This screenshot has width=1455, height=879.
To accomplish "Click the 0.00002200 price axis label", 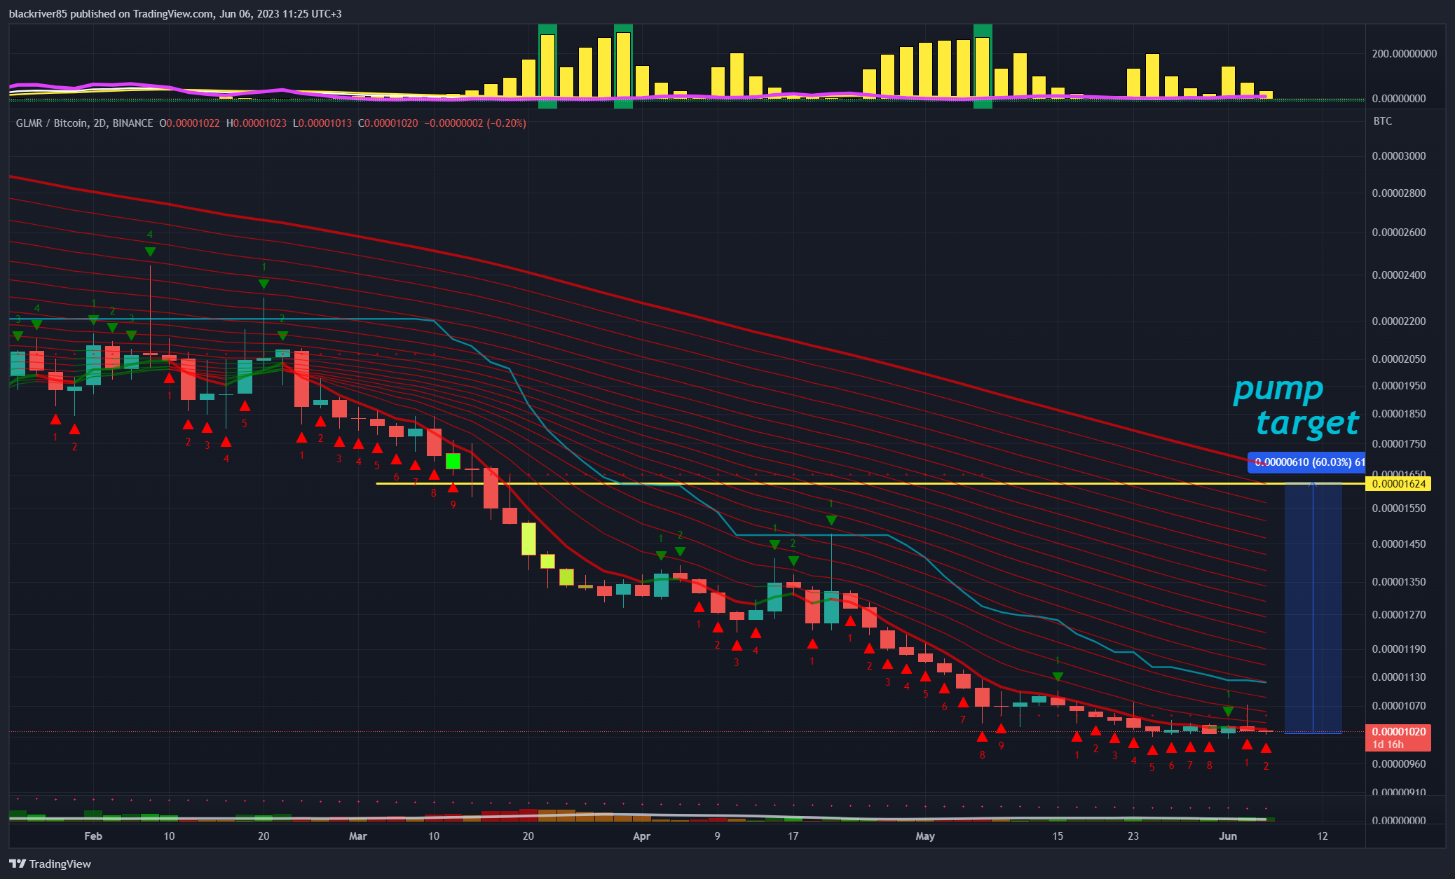I will [x=1398, y=321].
